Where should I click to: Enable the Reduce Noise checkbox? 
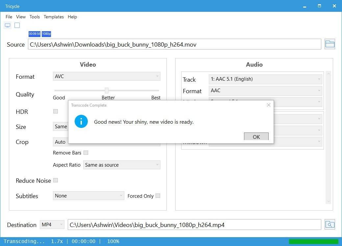[x=56, y=180]
